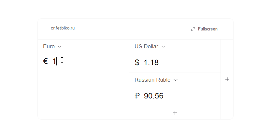Click the US Dollar amount 1.18
Image resolution: width=271 pixels, height=138 pixels.
click(x=151, y=63)
